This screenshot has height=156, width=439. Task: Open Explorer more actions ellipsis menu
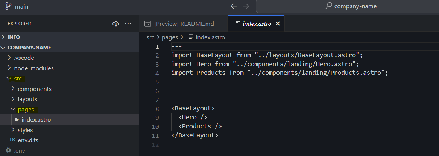[128, 24]
